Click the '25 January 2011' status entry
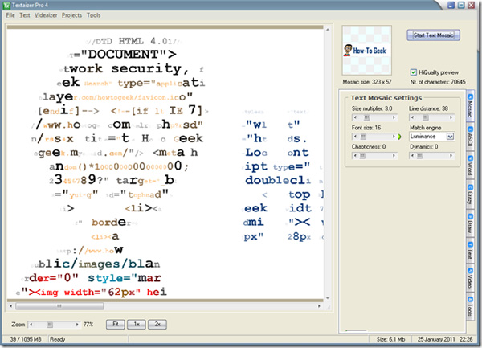 436,339
